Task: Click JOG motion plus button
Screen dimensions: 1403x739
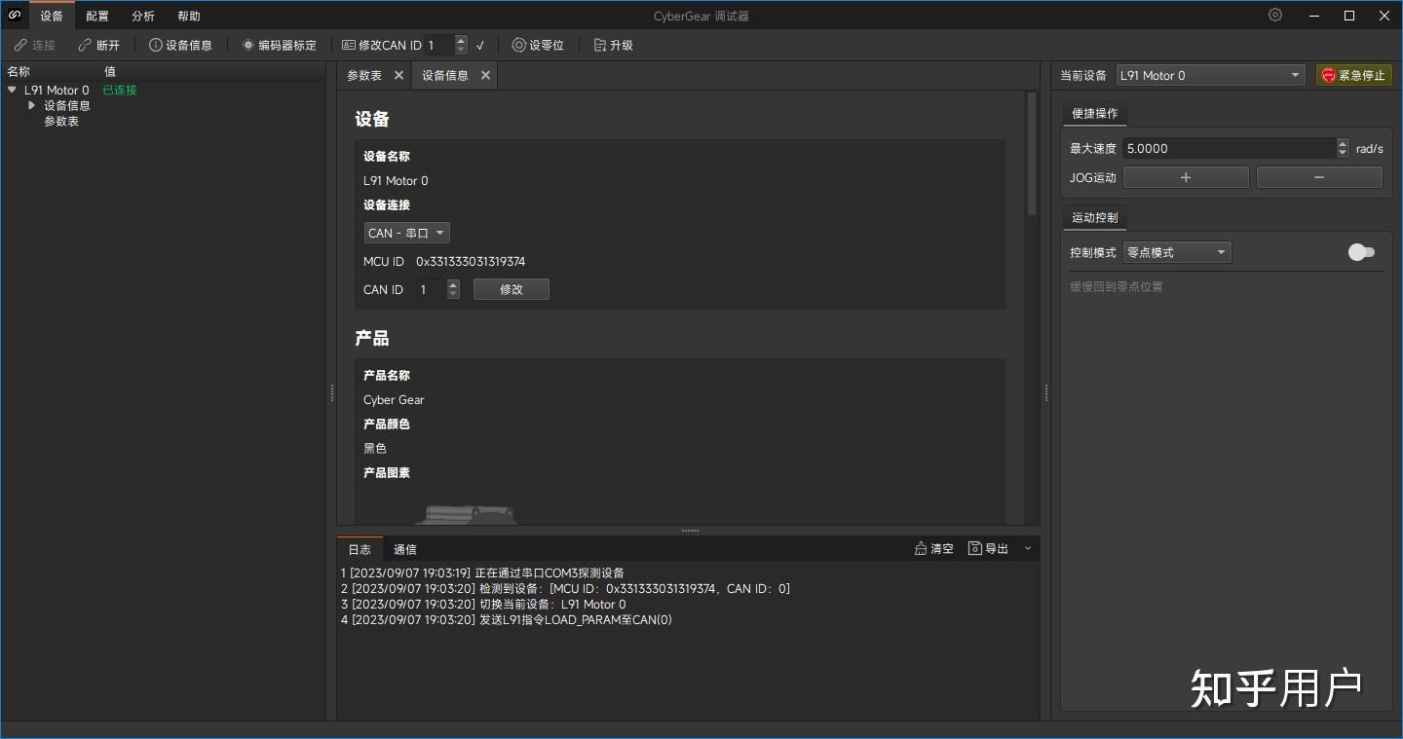Action: (1185, 176)
